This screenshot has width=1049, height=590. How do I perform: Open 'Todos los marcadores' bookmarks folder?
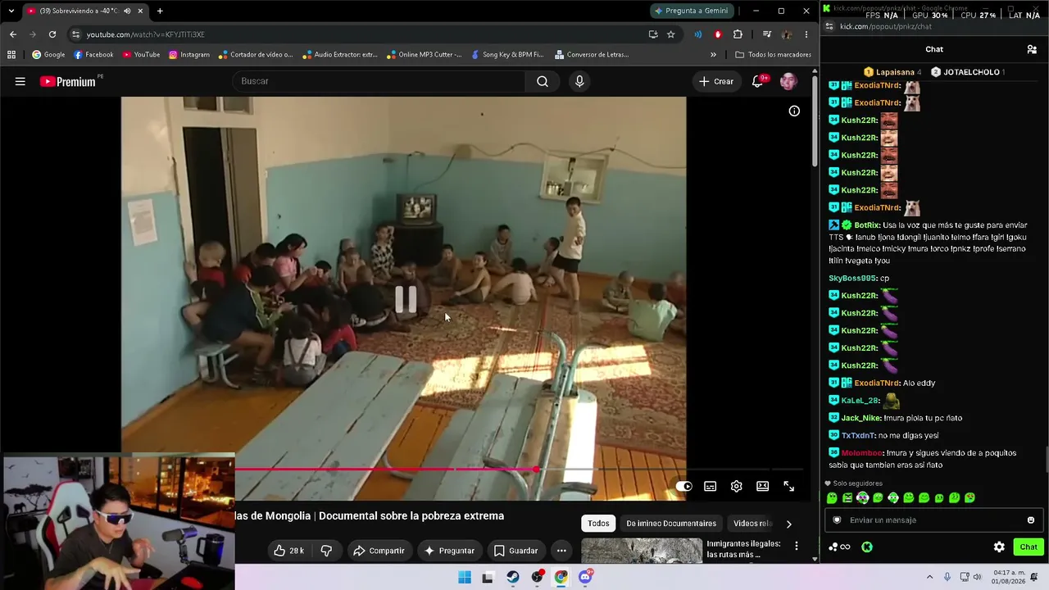click(773, 55)
